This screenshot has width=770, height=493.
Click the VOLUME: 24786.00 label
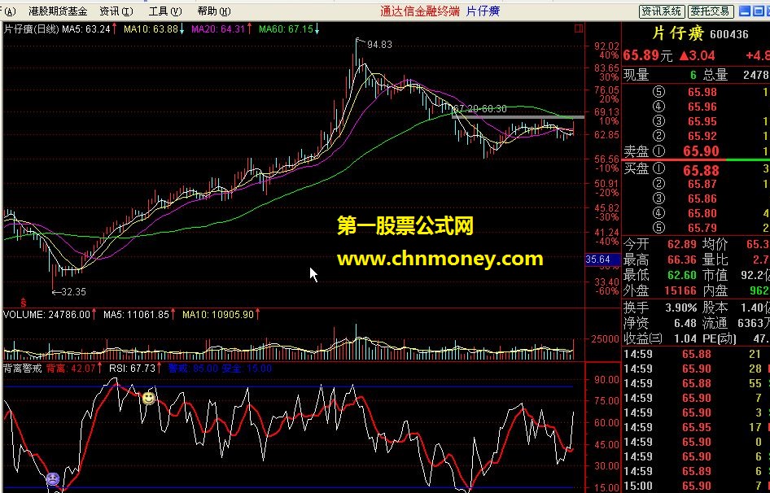click(x=46, y=314)
